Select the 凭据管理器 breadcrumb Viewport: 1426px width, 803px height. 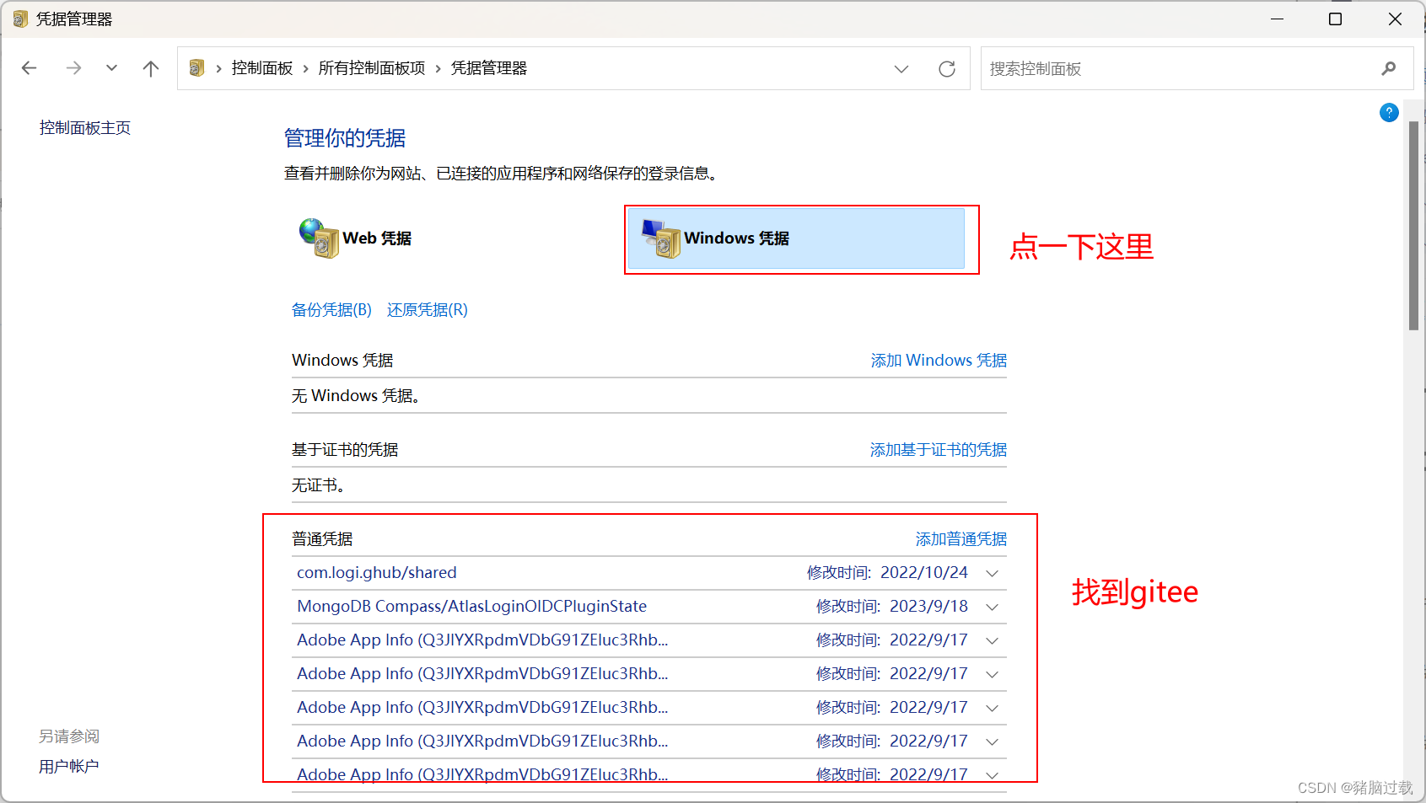[489, 68]
